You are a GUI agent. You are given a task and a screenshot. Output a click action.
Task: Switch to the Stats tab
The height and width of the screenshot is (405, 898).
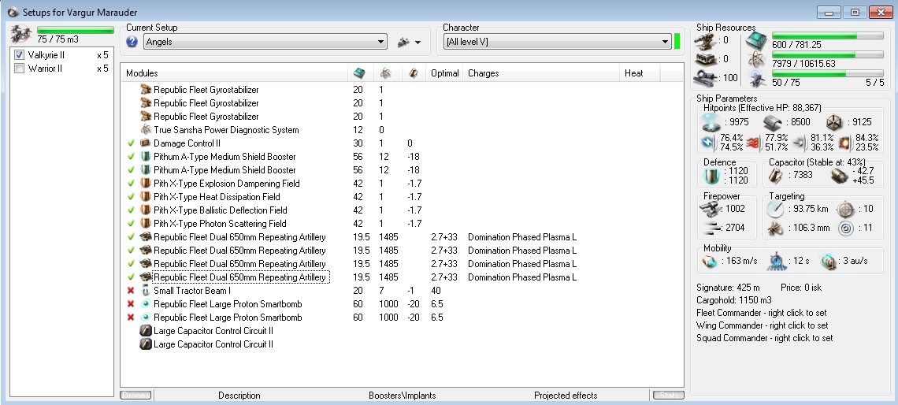point(668,396)
